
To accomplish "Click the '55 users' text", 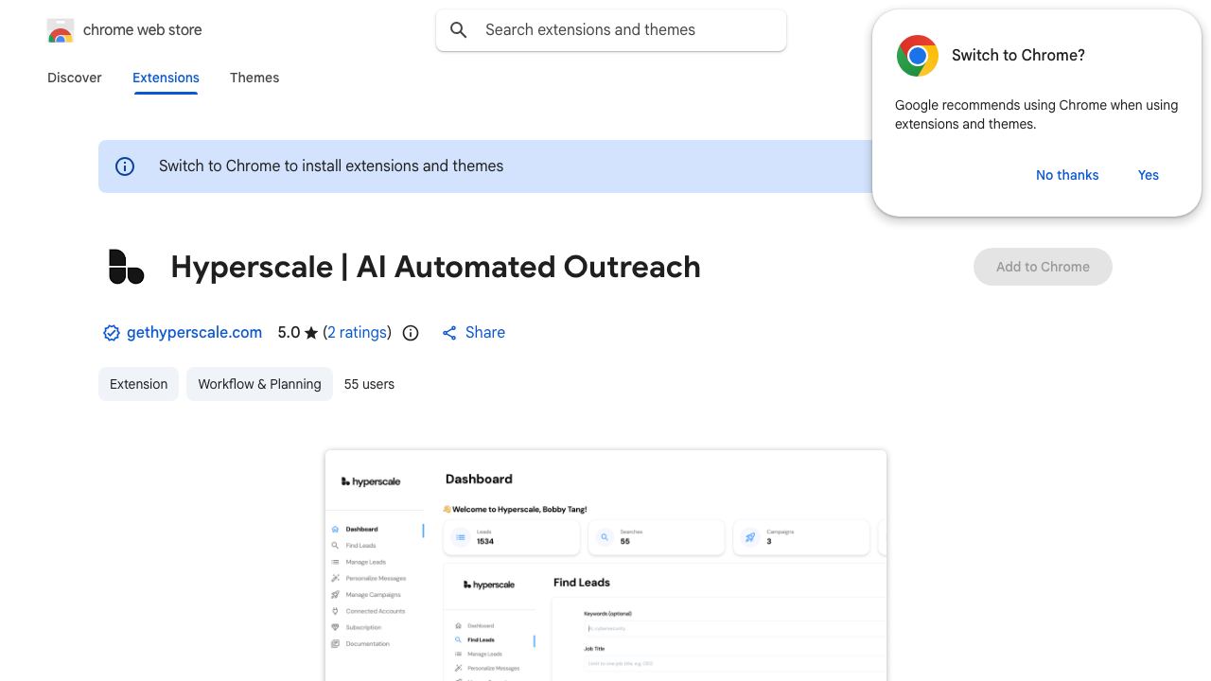I will (369, 384).
